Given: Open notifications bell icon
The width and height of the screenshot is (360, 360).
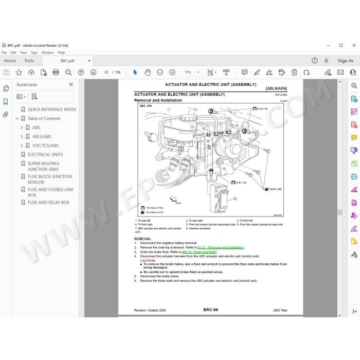Looking at the screenshot, I should [326, 61].
